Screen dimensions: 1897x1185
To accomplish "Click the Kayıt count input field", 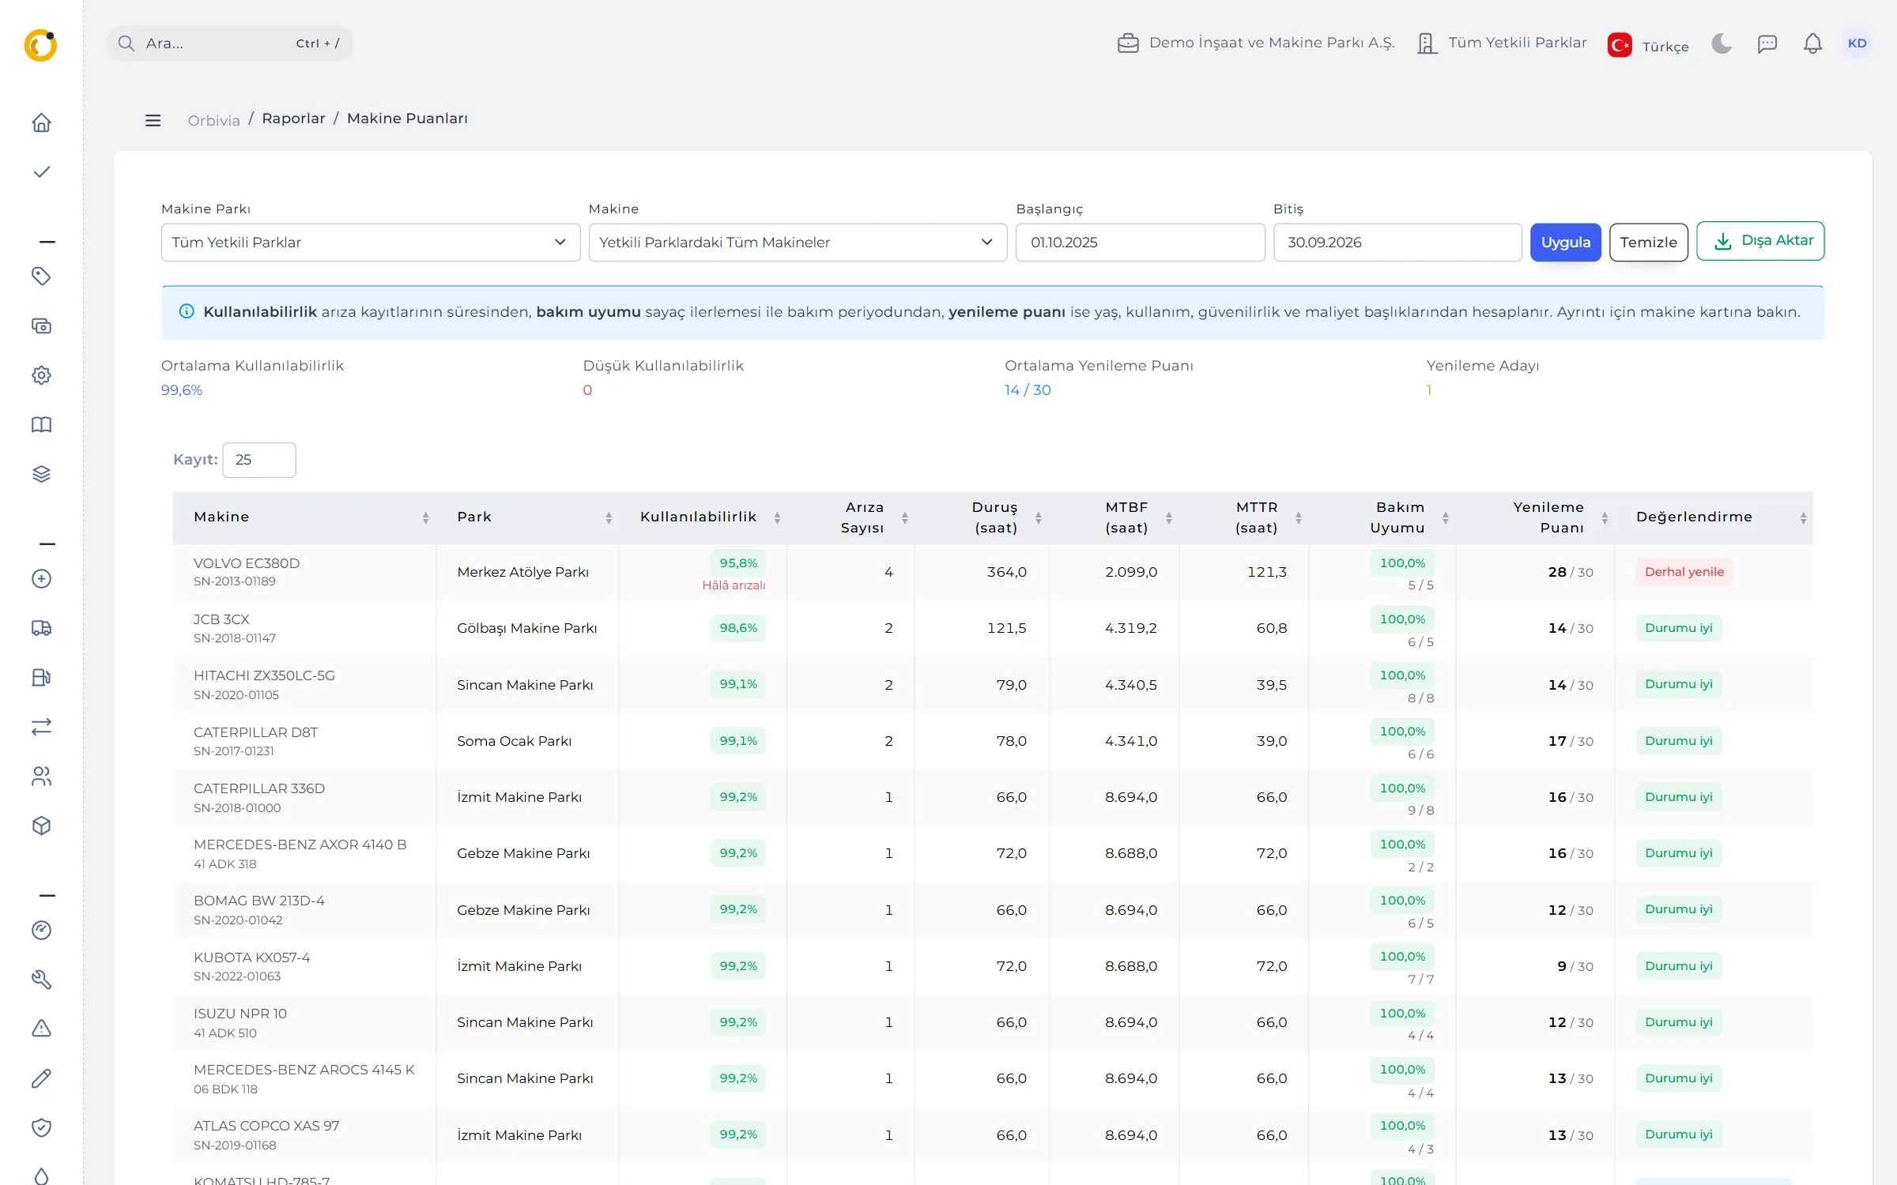I will (x=259, y=460).
